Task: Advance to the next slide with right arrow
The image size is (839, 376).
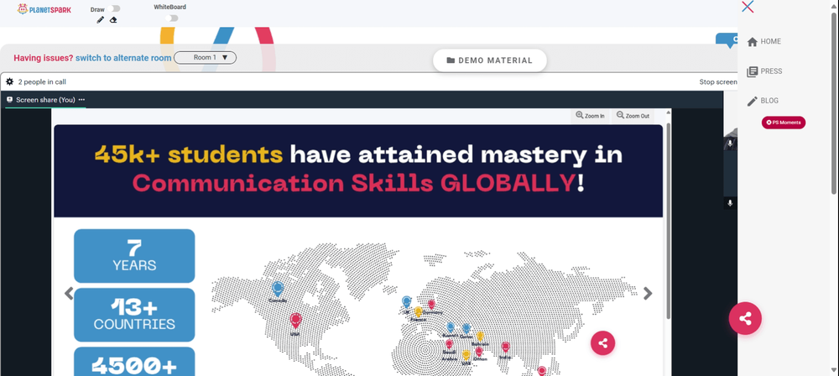Action: point(648,294)
